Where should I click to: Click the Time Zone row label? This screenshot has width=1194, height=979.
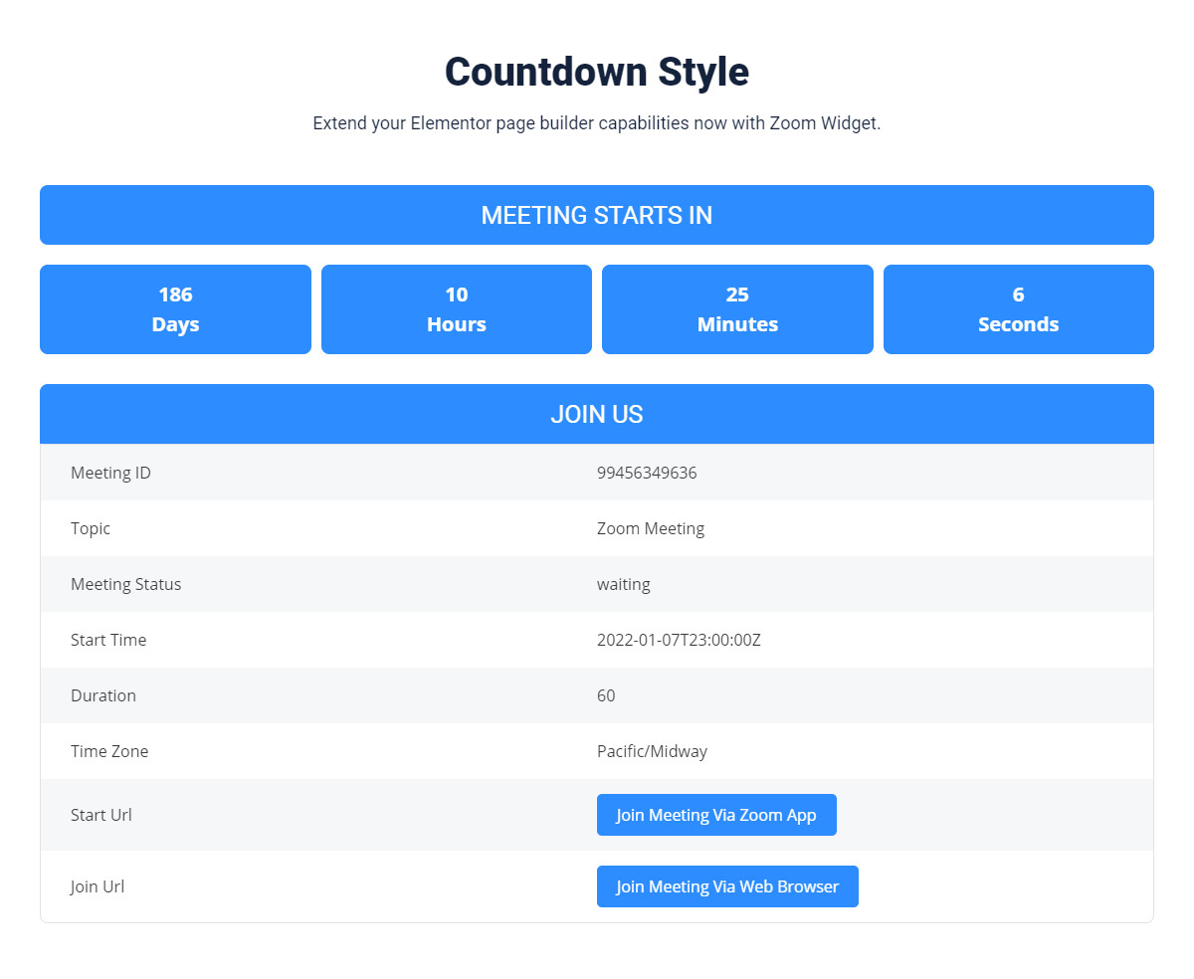pyautogui.click(x=109, y=751)
